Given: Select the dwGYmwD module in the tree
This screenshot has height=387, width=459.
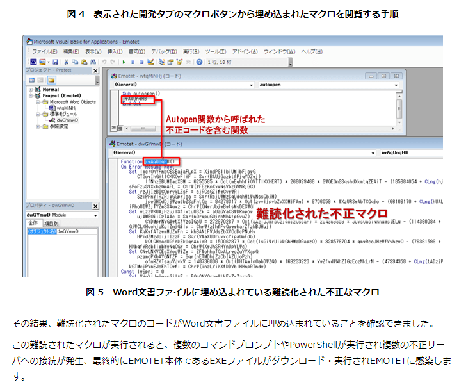Looking at the screenshot, I should click(x=67, y=119).
